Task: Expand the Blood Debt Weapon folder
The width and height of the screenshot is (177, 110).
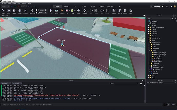Action: pos(149,27)
